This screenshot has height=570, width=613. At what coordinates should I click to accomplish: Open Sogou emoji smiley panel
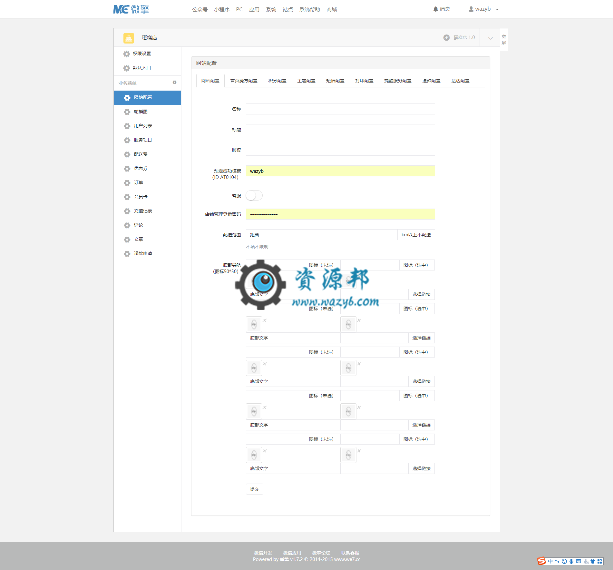click(564, 561)
